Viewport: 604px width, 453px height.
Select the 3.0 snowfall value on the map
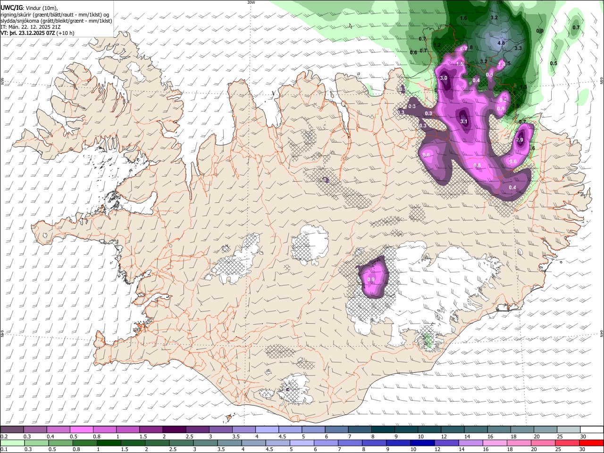point(444,78)
